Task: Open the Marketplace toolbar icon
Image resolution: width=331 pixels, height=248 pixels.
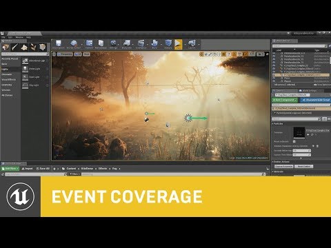Action: click(x=101, y=44)
